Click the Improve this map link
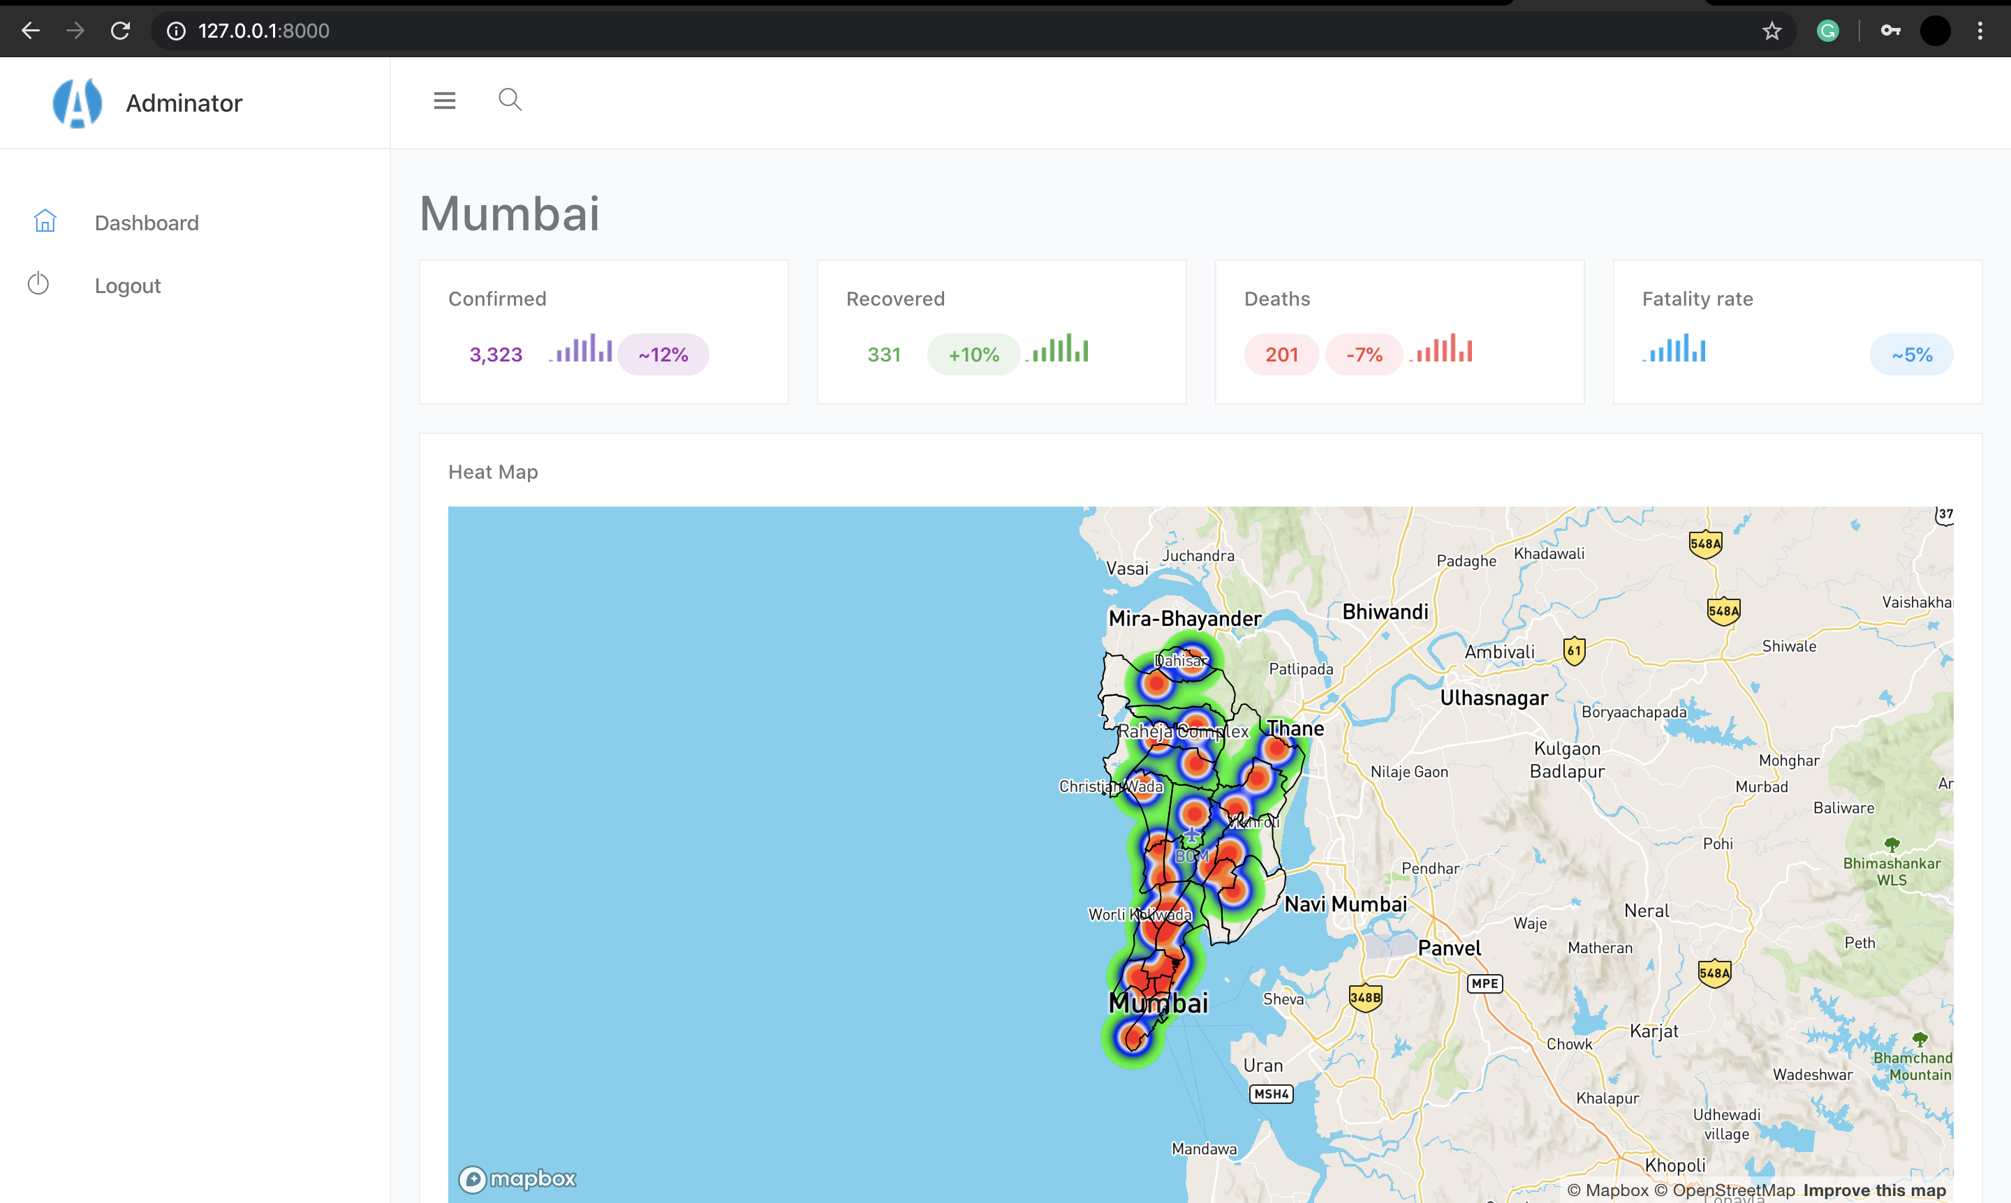The image size is (2011, 1203). (1874, 1190)
